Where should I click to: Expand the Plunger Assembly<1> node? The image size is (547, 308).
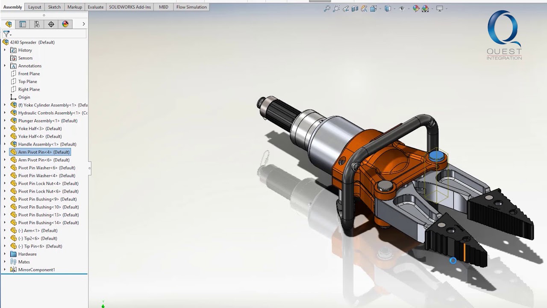point(5,121)
